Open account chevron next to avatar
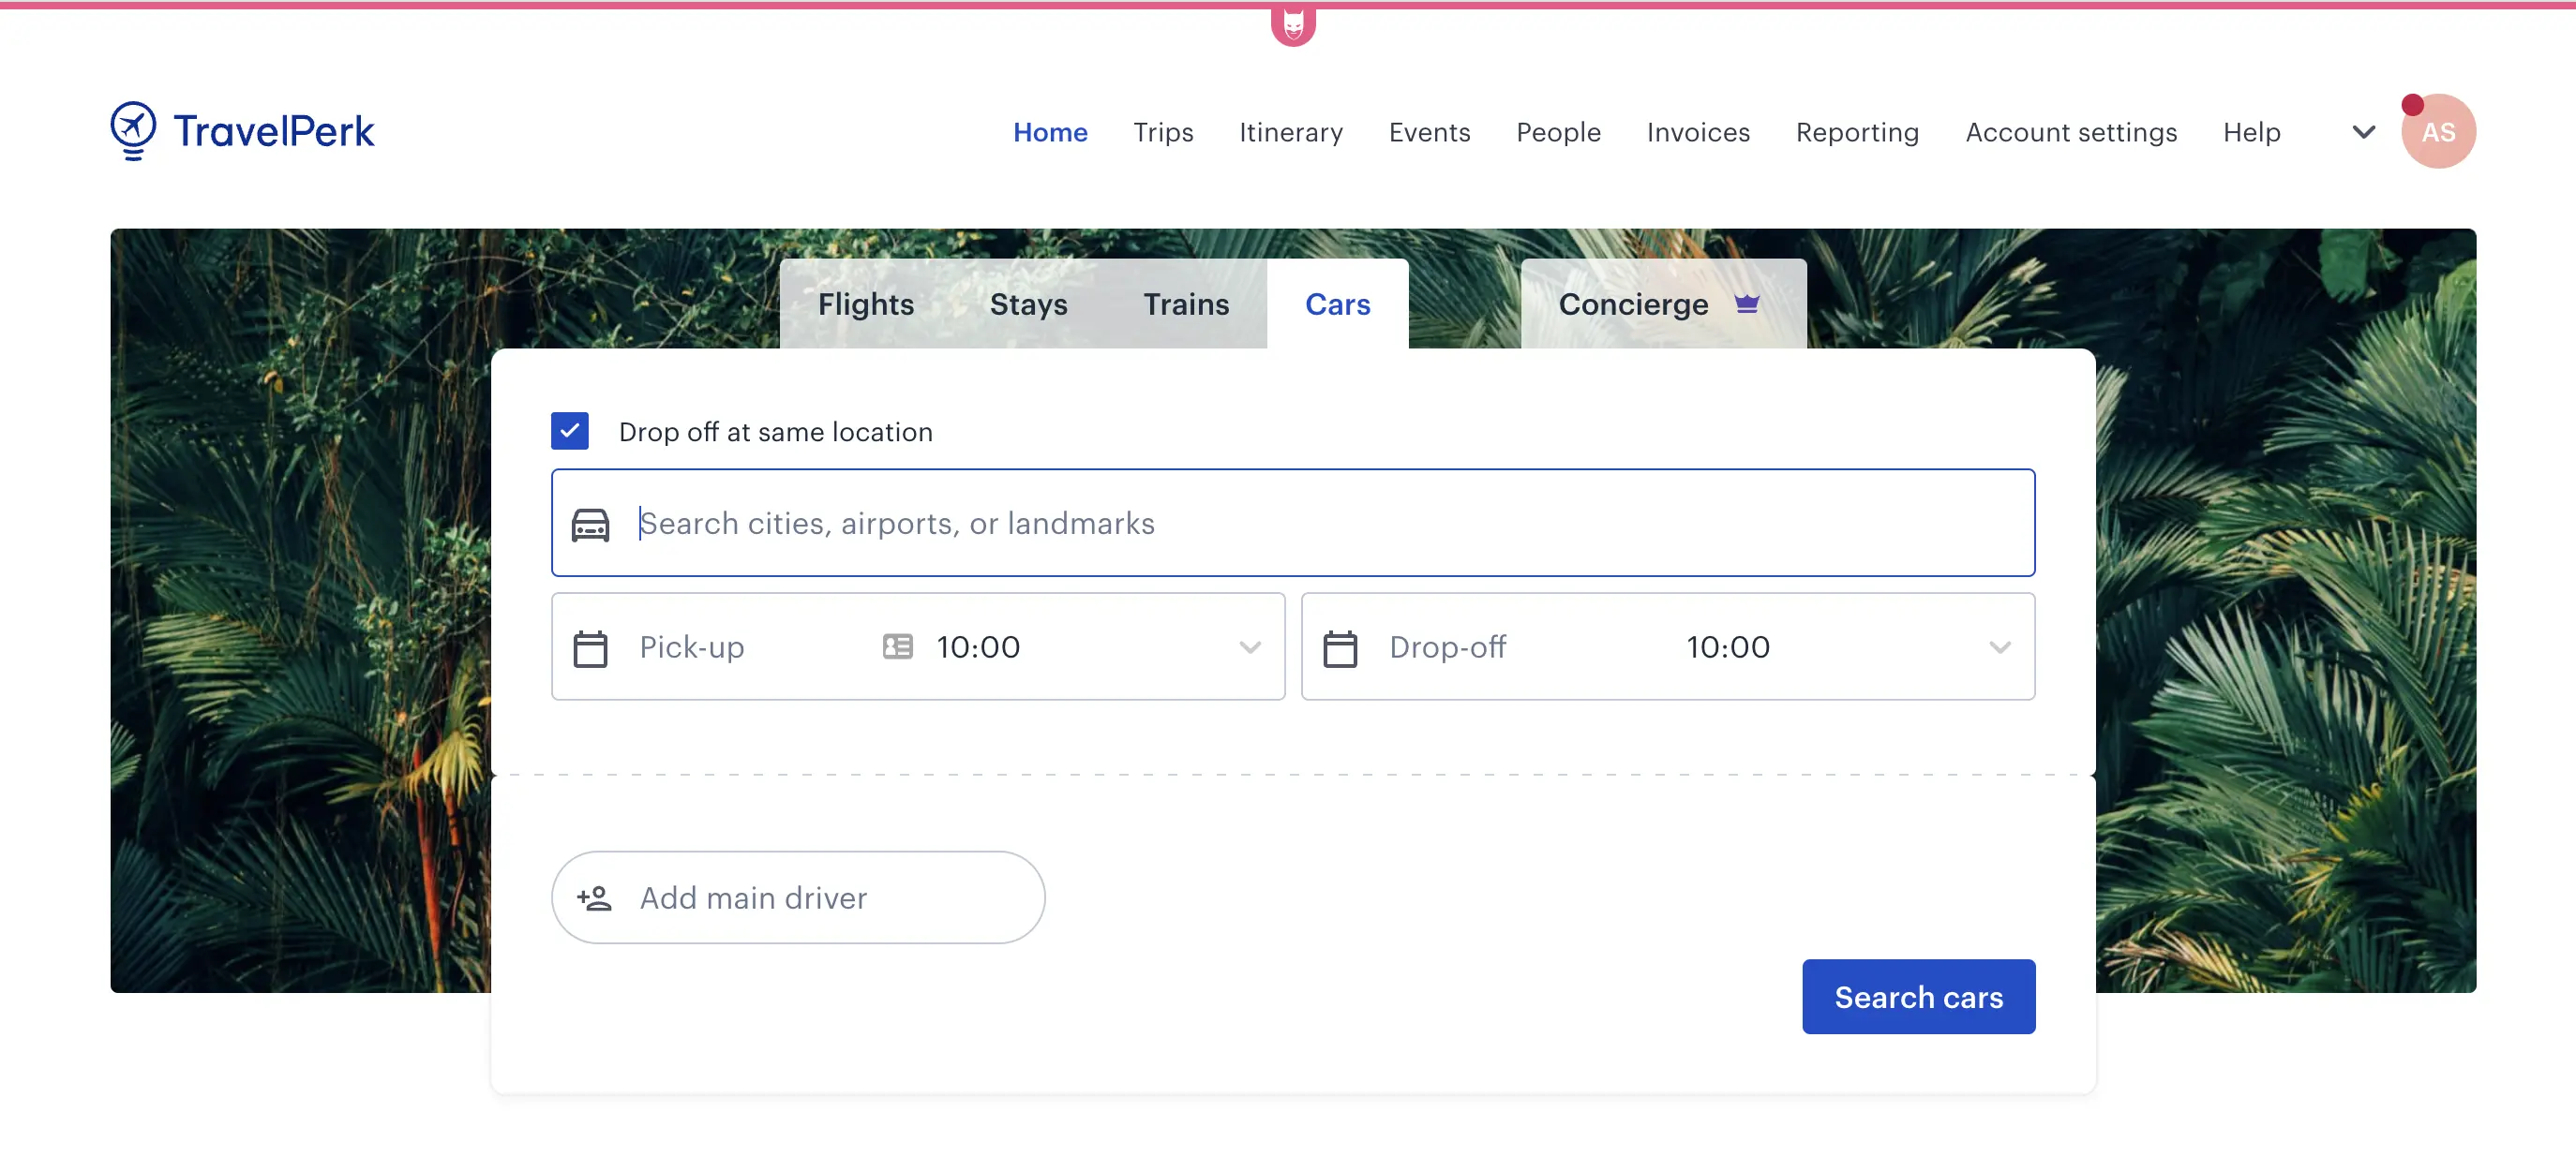 click(2363, 132)
